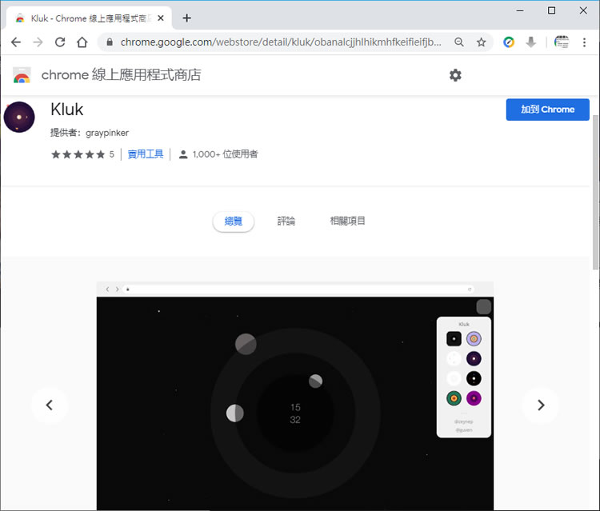Show the previous screenshot
Viewport: 600px width, 511px height.
pyautogui.click(x=50, y=405)
